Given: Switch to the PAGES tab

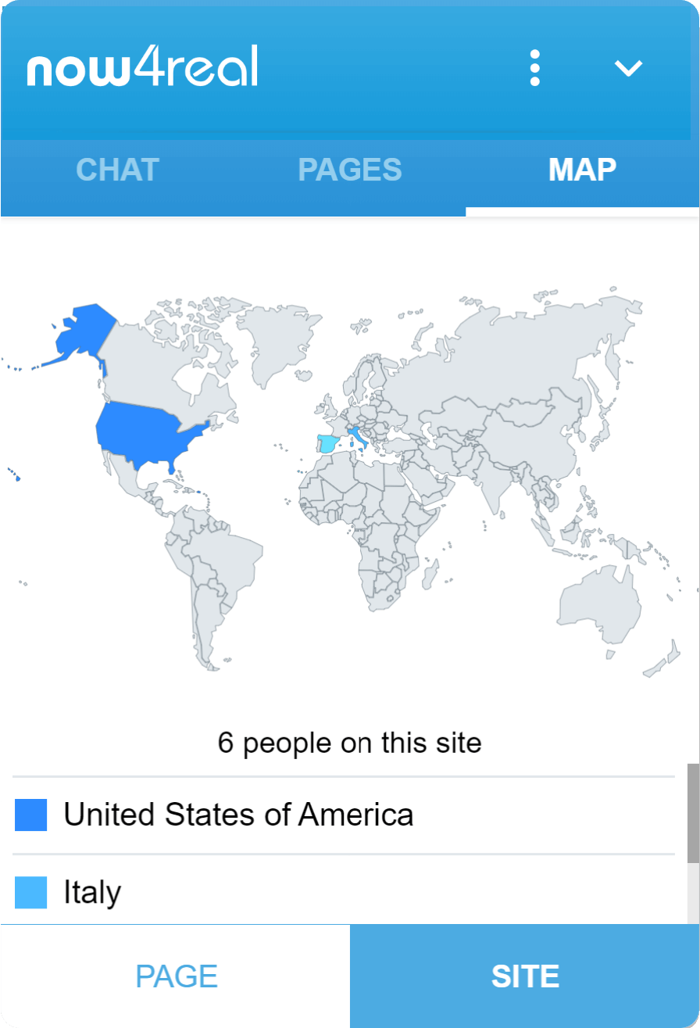Looking at the screenshot, I should (350, 170).
